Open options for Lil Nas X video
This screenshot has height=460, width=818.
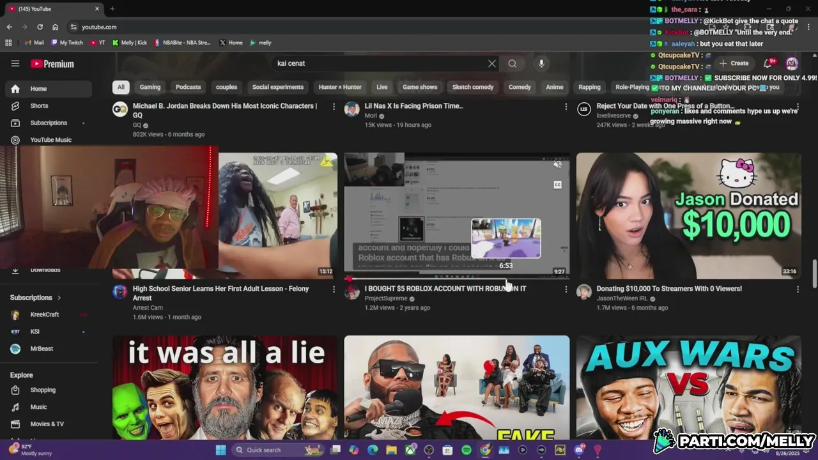pyautogui.click(x=566, y=107)
